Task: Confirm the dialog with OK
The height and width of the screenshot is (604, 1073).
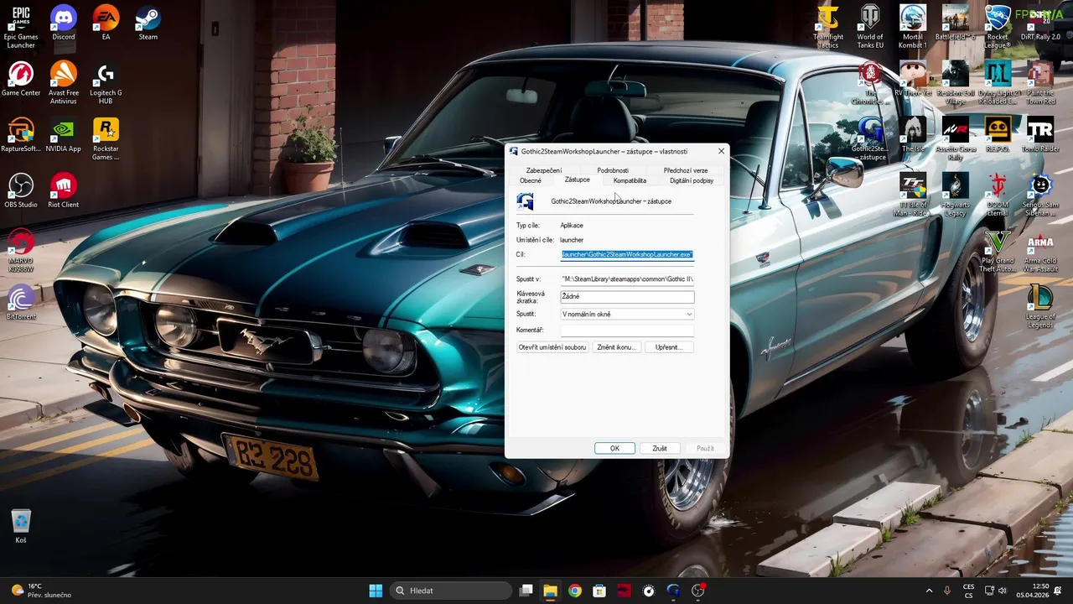Action: pyautogui.click(x=614, y=448)
